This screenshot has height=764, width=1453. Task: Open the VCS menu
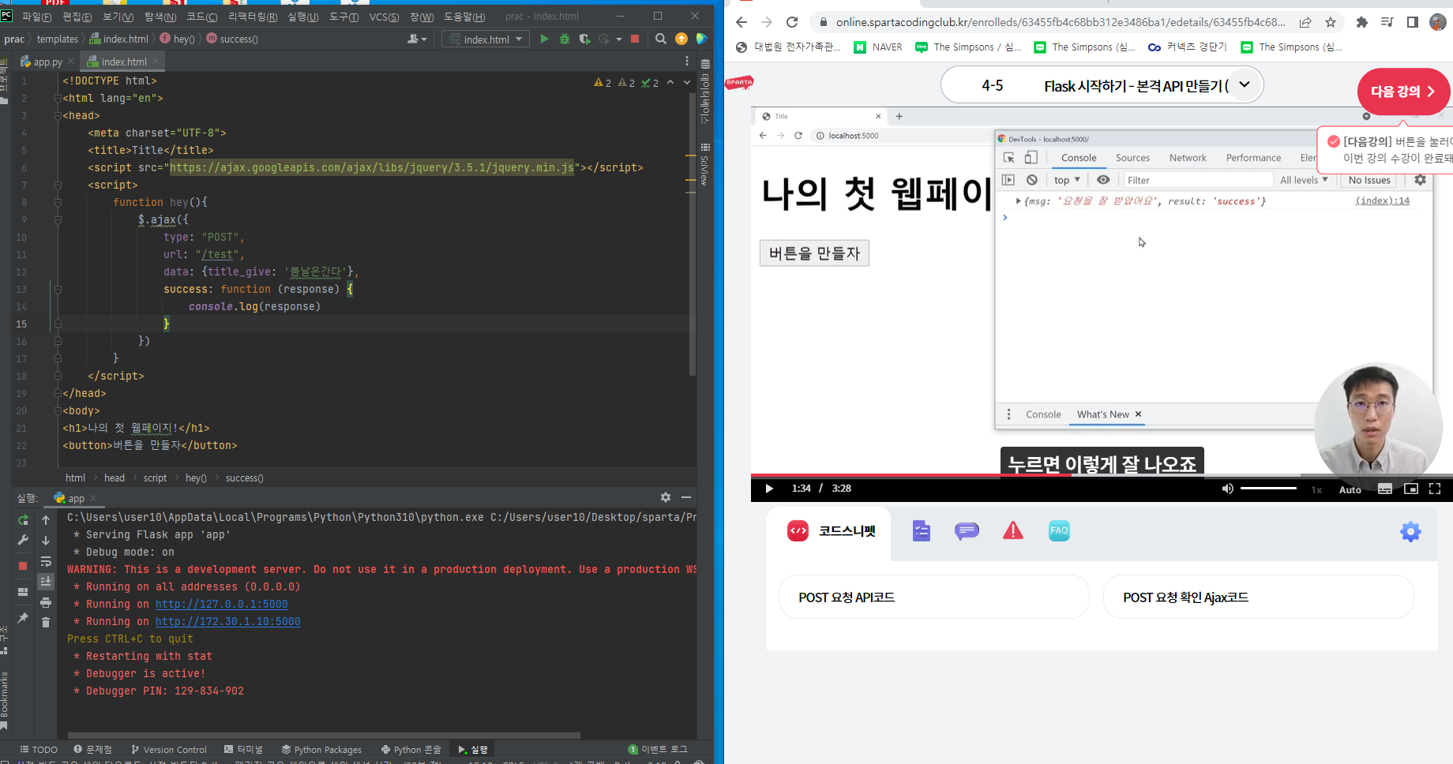(384, 17)
